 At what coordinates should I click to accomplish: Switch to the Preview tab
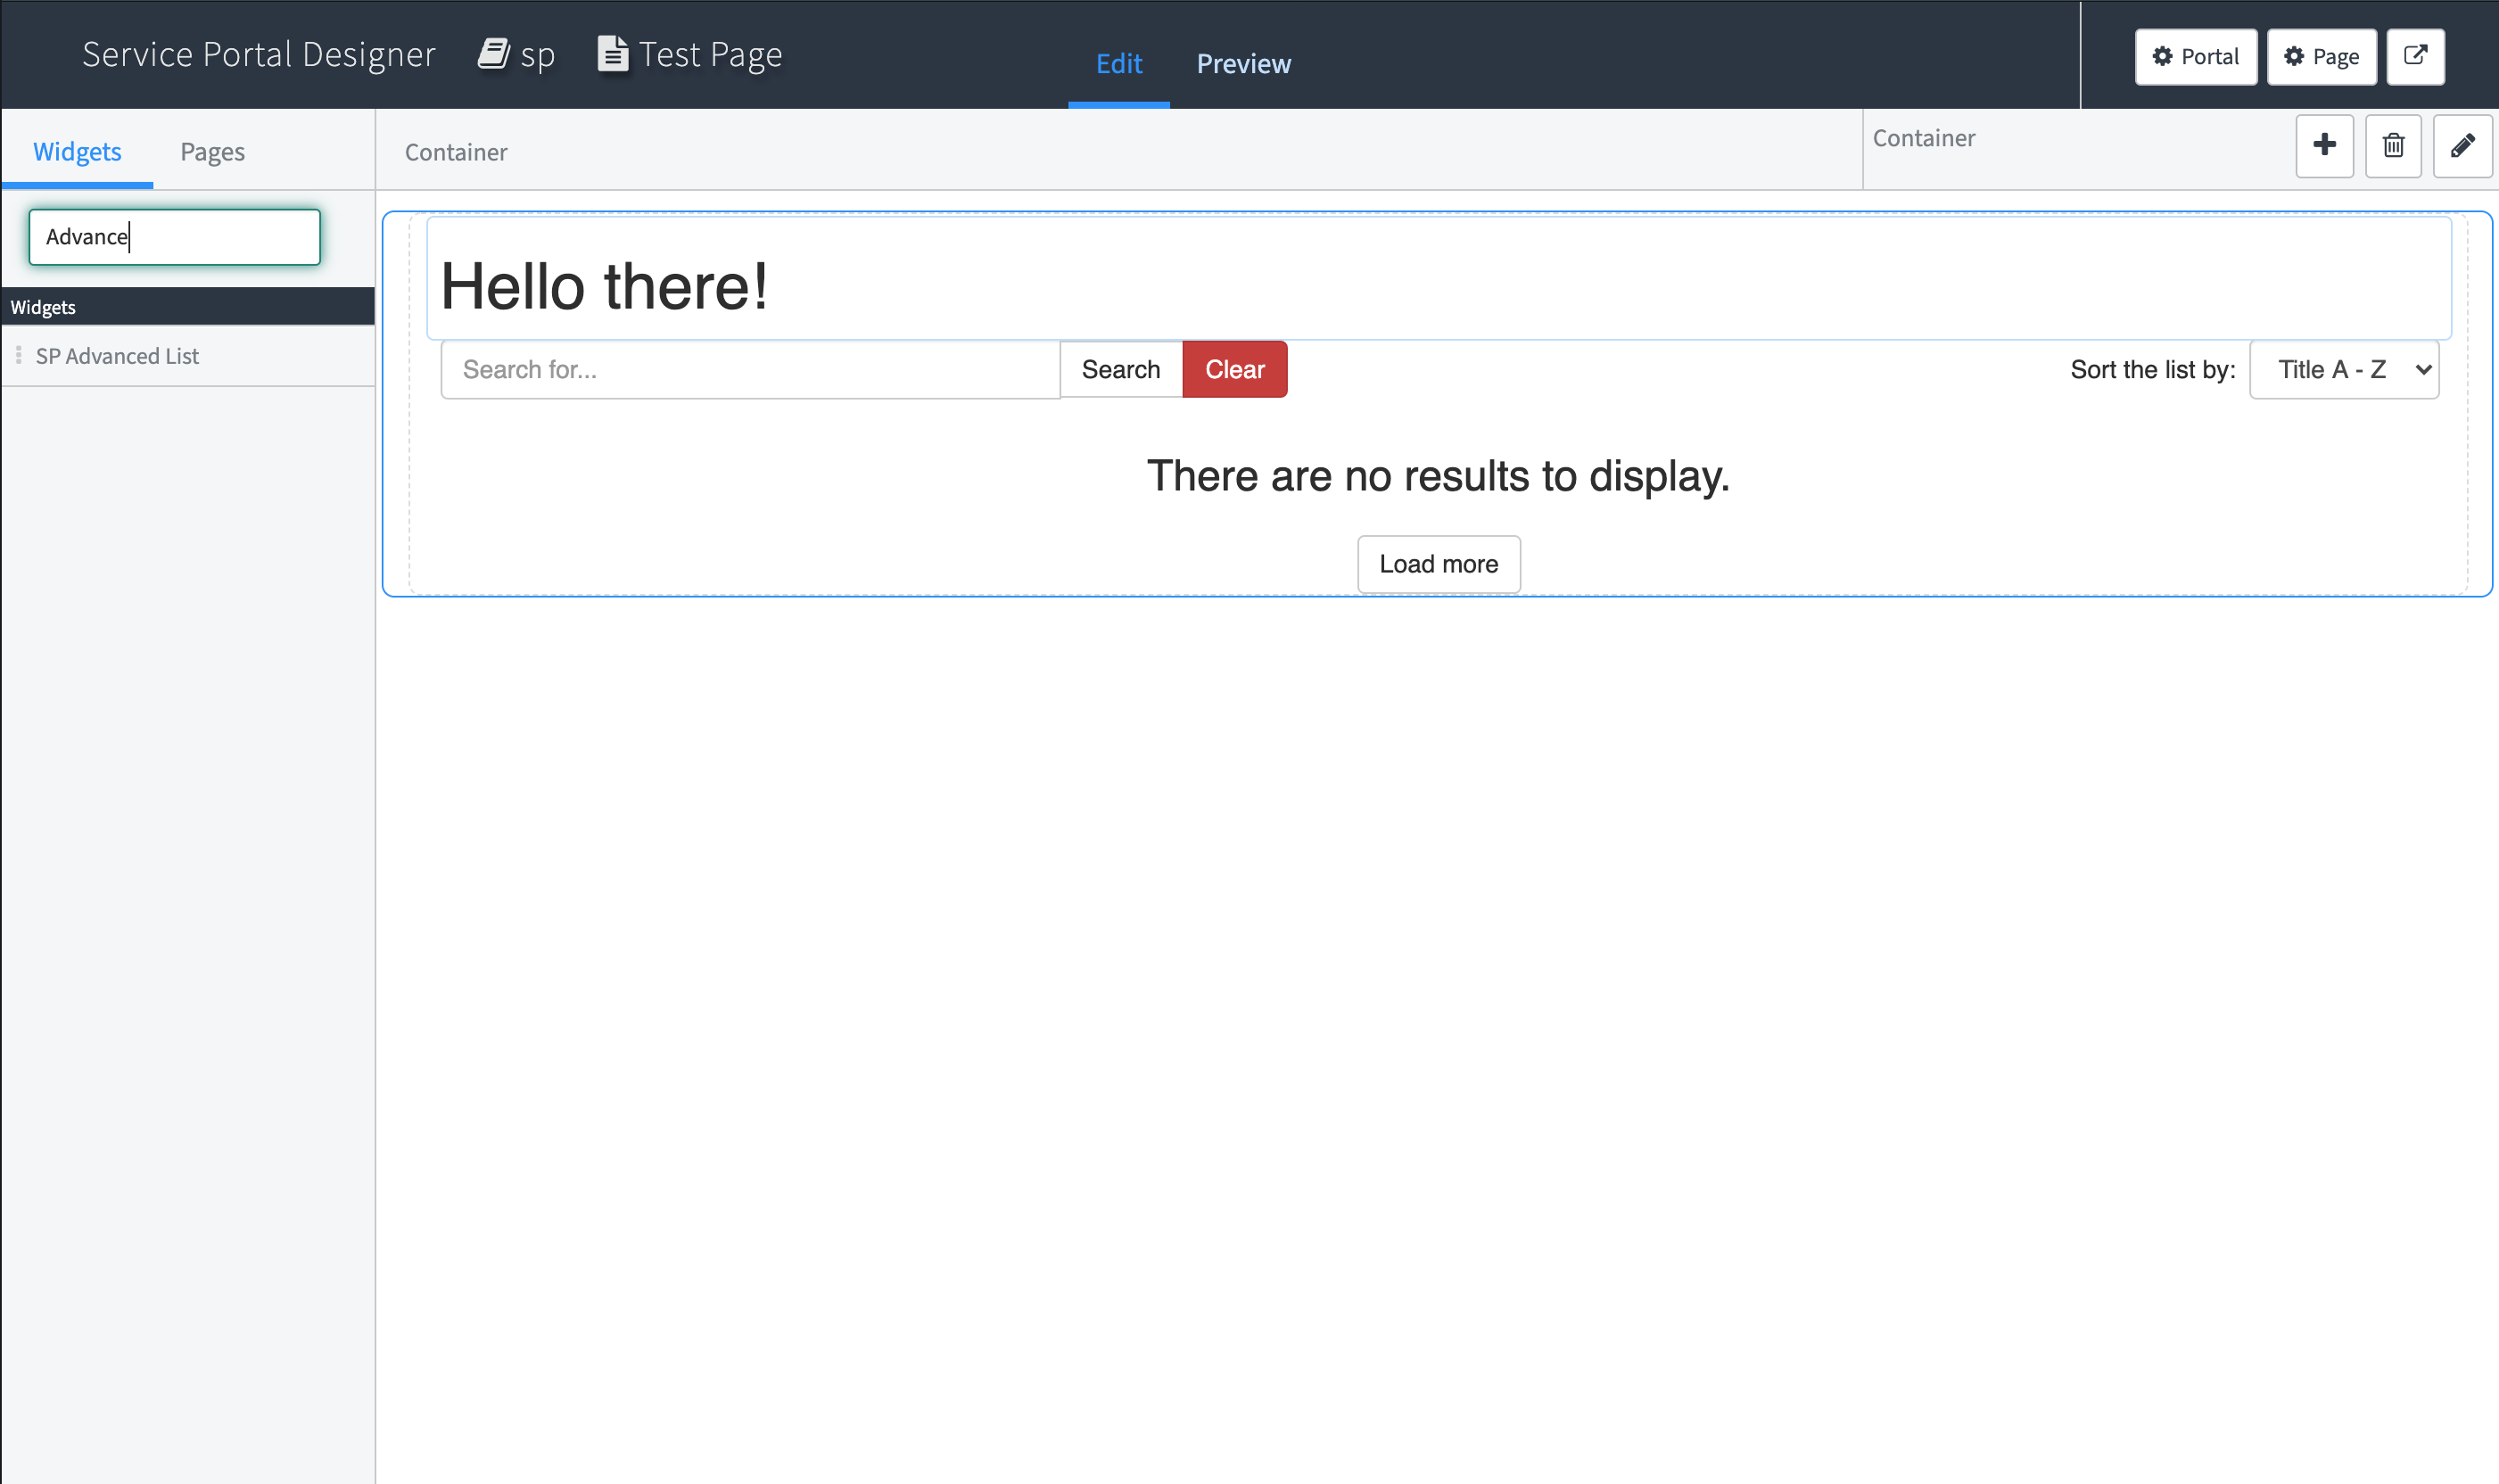[1243, 63]
